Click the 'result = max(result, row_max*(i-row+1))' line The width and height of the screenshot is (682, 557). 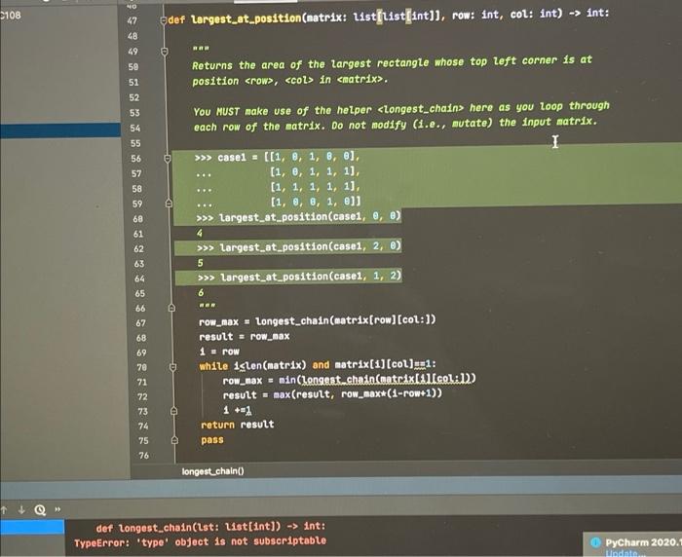pos(332,394)
